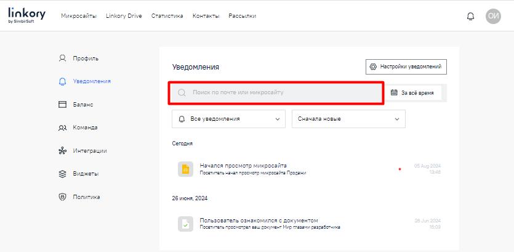Select Политика in the sidebar
Screen dimensions: 514x252
pyautogui.click(x=87, y=197)
